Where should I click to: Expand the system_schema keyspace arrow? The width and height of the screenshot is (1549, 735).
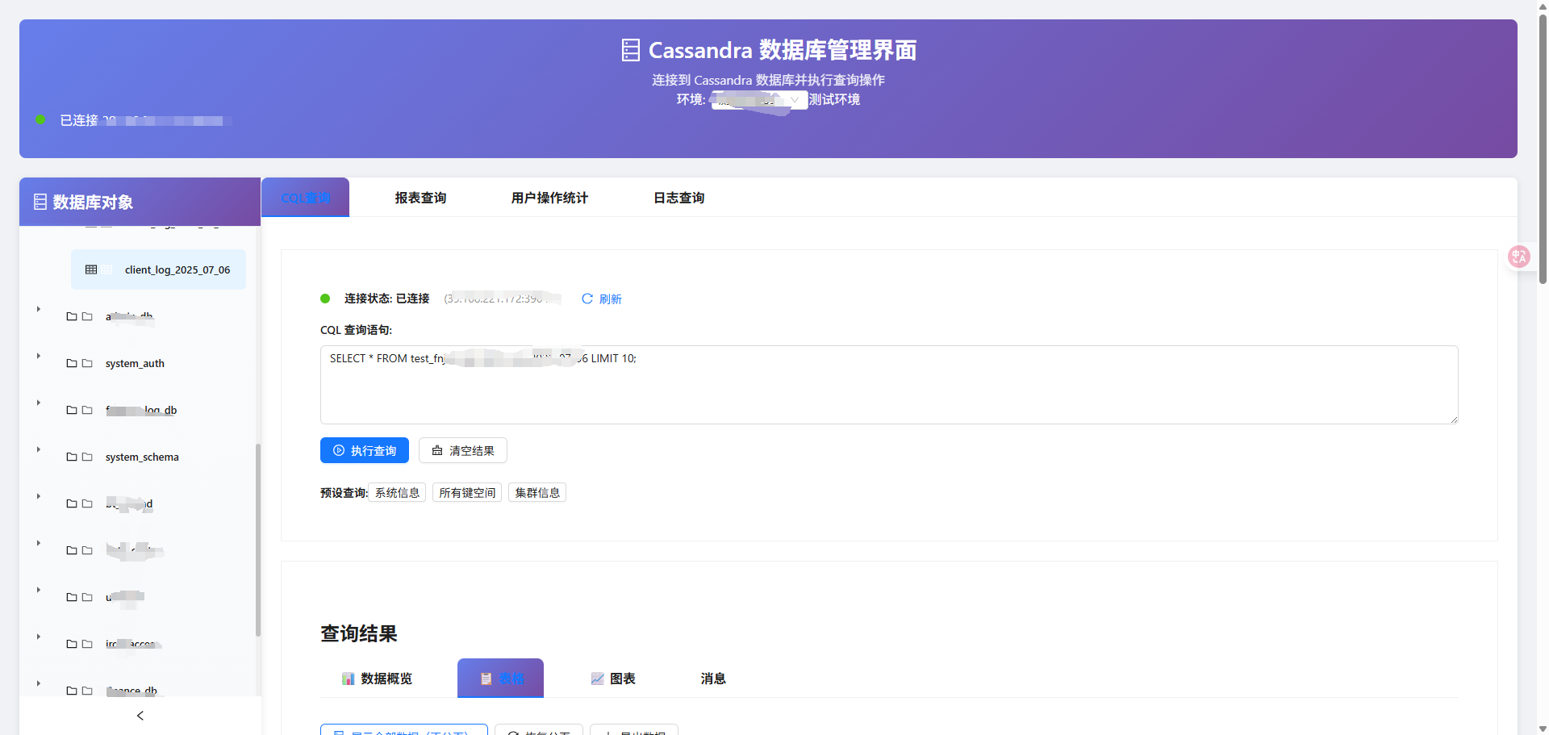pyautogui.click(x=38, y=449)
